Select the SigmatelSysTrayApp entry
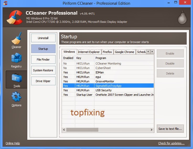Image resolution: width=193 pixels, height=149 pixels. 108,86
